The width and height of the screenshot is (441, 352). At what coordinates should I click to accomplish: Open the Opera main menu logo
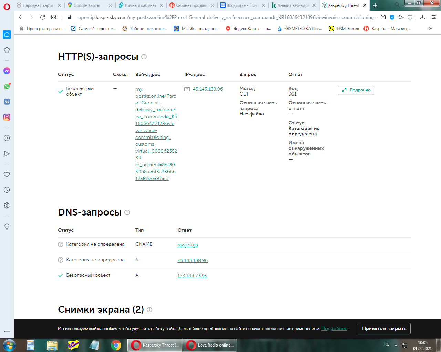point(7,7)
